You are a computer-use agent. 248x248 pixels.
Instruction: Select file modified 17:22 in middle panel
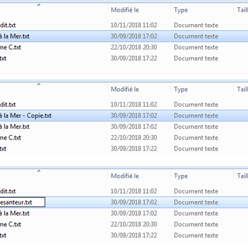point(124,149)
